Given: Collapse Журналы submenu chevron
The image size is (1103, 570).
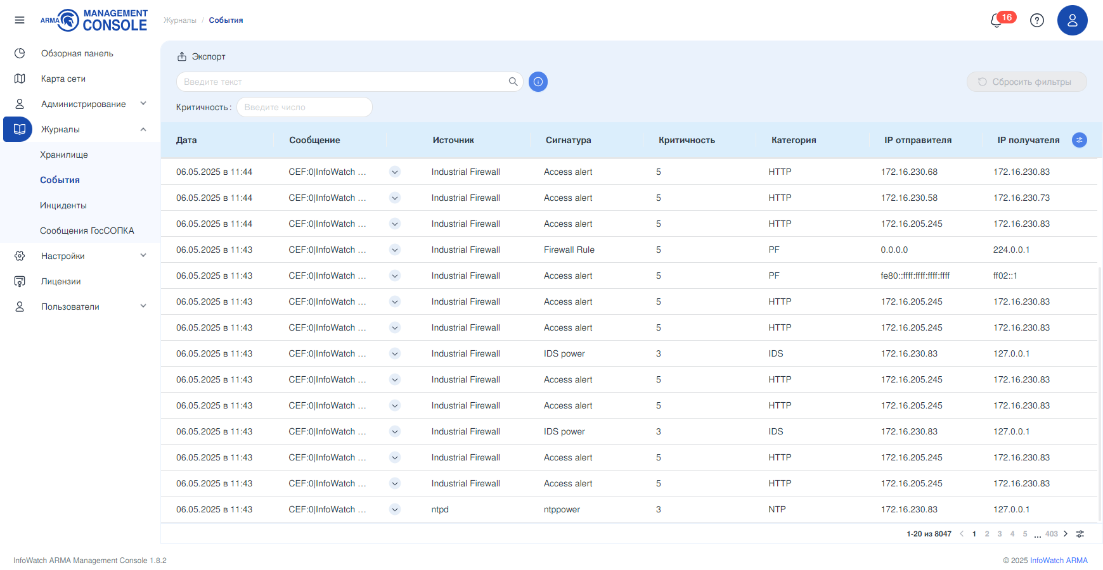Looking at the screenshot, I should tap(143, 129).
